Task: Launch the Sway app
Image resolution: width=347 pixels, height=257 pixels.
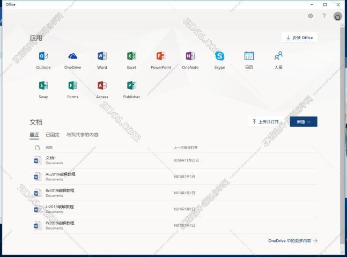Action: point(43,90)
